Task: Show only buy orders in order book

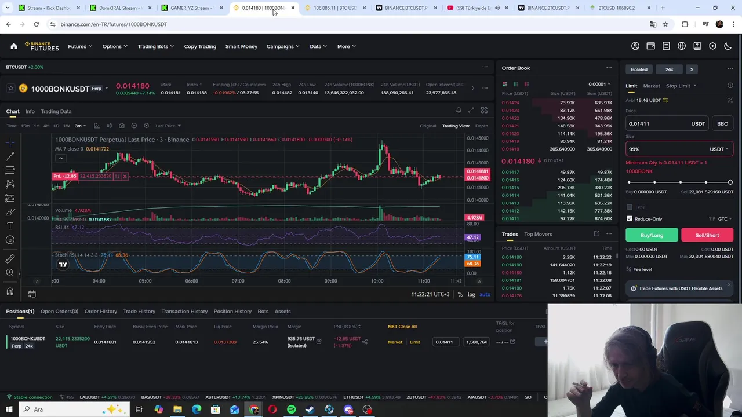Action: pos(515,84)
